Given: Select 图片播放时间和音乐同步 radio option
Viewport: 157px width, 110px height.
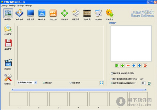Looking at the screenshot, I should point(112,79).
